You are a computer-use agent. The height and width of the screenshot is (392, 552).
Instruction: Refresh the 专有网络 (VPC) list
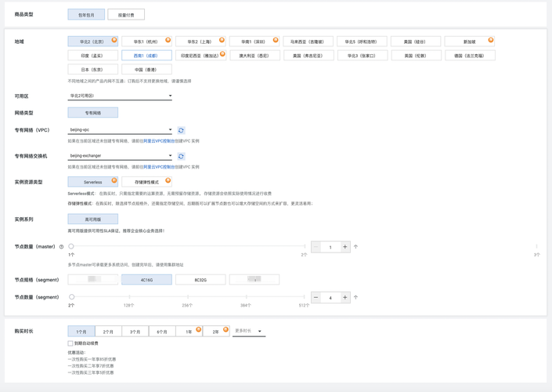pyautogui.click(x=181, y=130)
